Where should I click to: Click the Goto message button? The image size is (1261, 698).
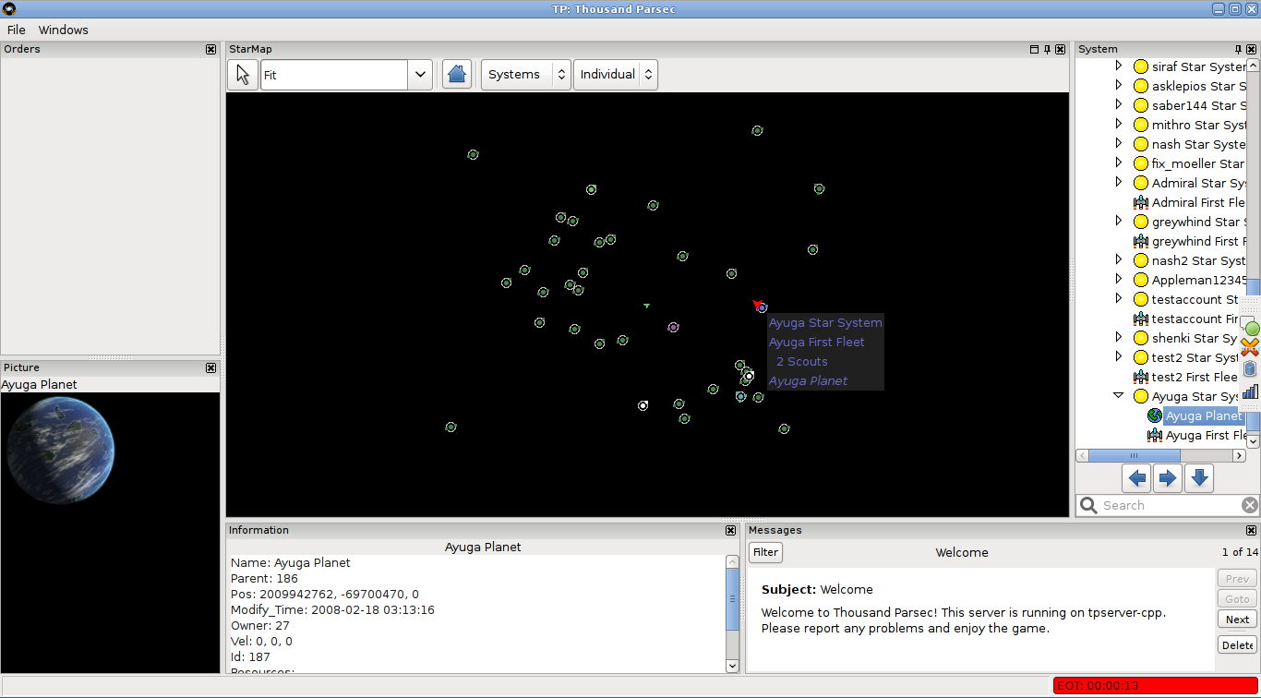point(1237,598)
